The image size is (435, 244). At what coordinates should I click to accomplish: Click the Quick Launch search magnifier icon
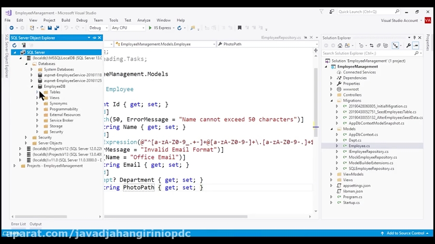pyautogui.click(x=397, y=12)
